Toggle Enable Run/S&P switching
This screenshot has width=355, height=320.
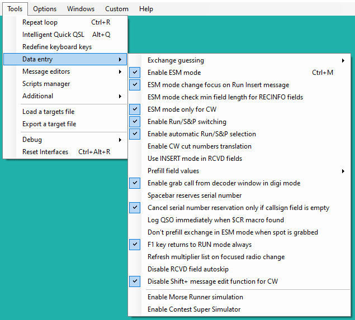(239, 122)
